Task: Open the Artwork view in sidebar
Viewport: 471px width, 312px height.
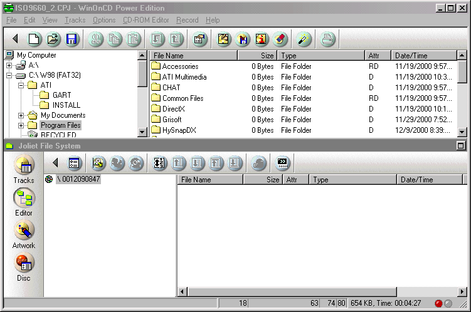Action: 24,234
